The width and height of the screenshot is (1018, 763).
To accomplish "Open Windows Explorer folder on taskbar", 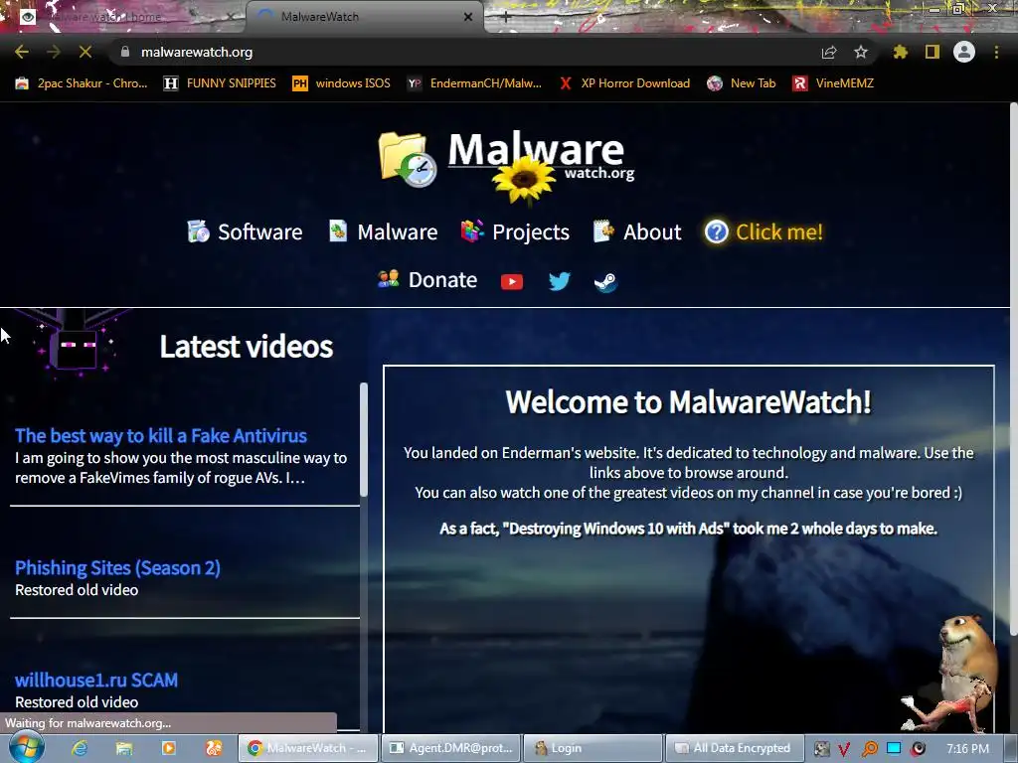I will tap(124, 748).
